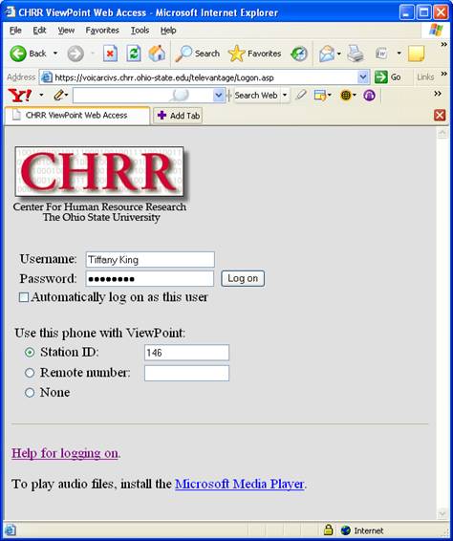Image resolution: width=453 pixels, height=541 pixels.
Task: Expand the Back button history arrow
Action: point(55,54)
